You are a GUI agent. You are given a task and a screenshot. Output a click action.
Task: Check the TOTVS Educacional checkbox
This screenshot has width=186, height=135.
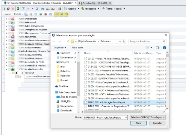tap(10, 22)
